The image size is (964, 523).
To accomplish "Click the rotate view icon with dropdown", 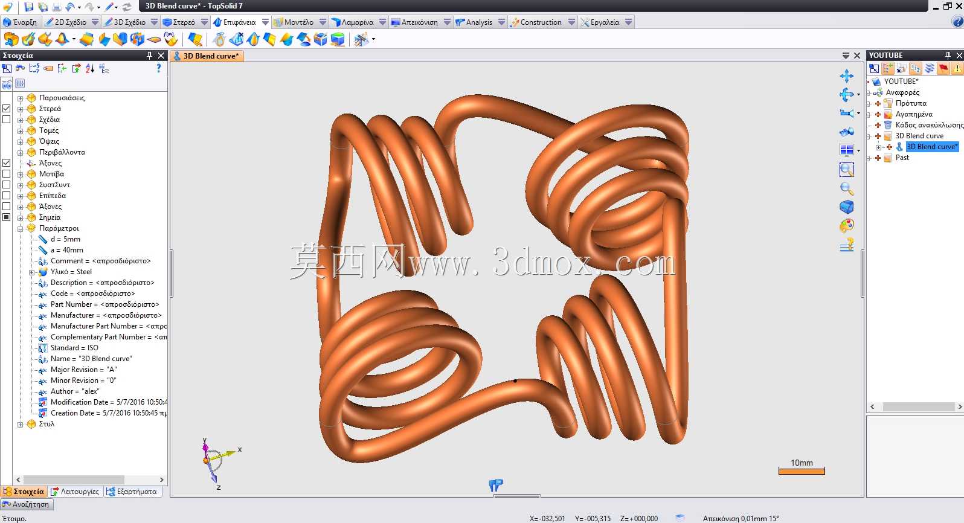I will [846, 94].
